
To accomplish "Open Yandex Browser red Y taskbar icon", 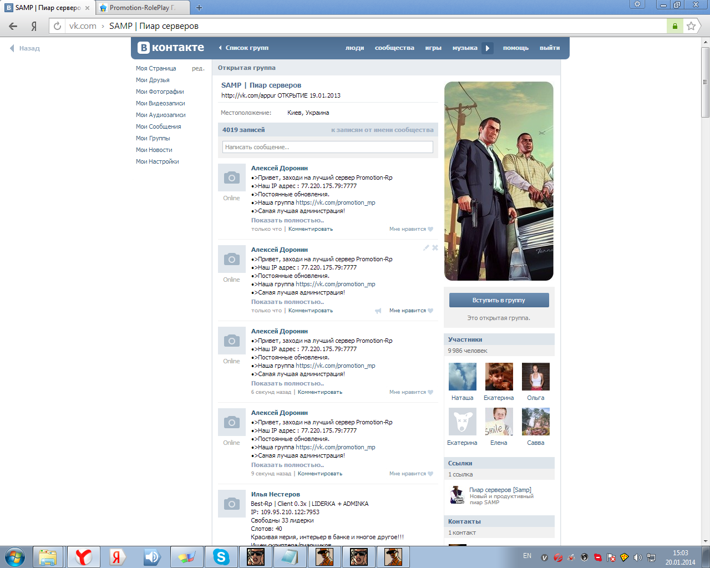I will (83, 557).
